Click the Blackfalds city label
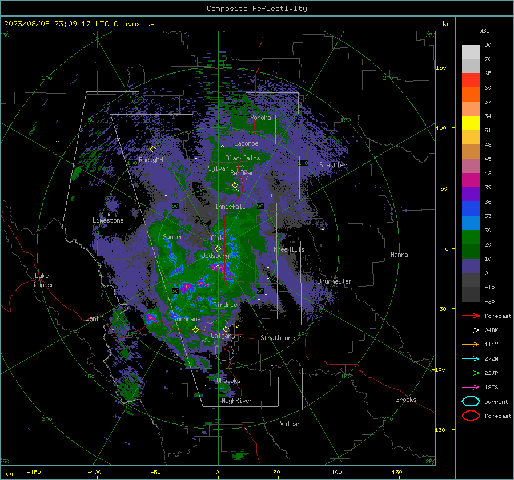This screenshot has width=514, height=480. (243, 158)
